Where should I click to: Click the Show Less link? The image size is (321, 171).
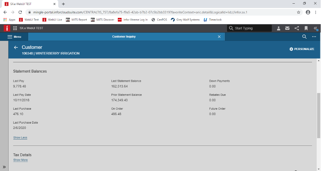[x=20, y=138]
